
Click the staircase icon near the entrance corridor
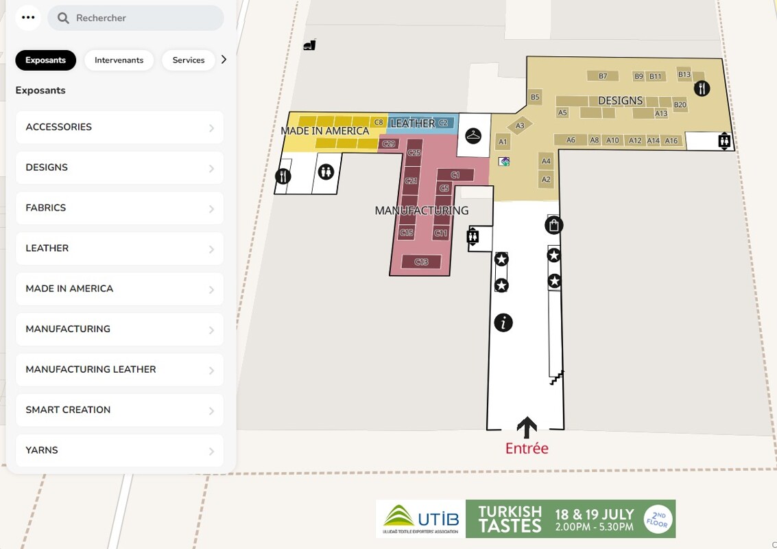(557, 377)
